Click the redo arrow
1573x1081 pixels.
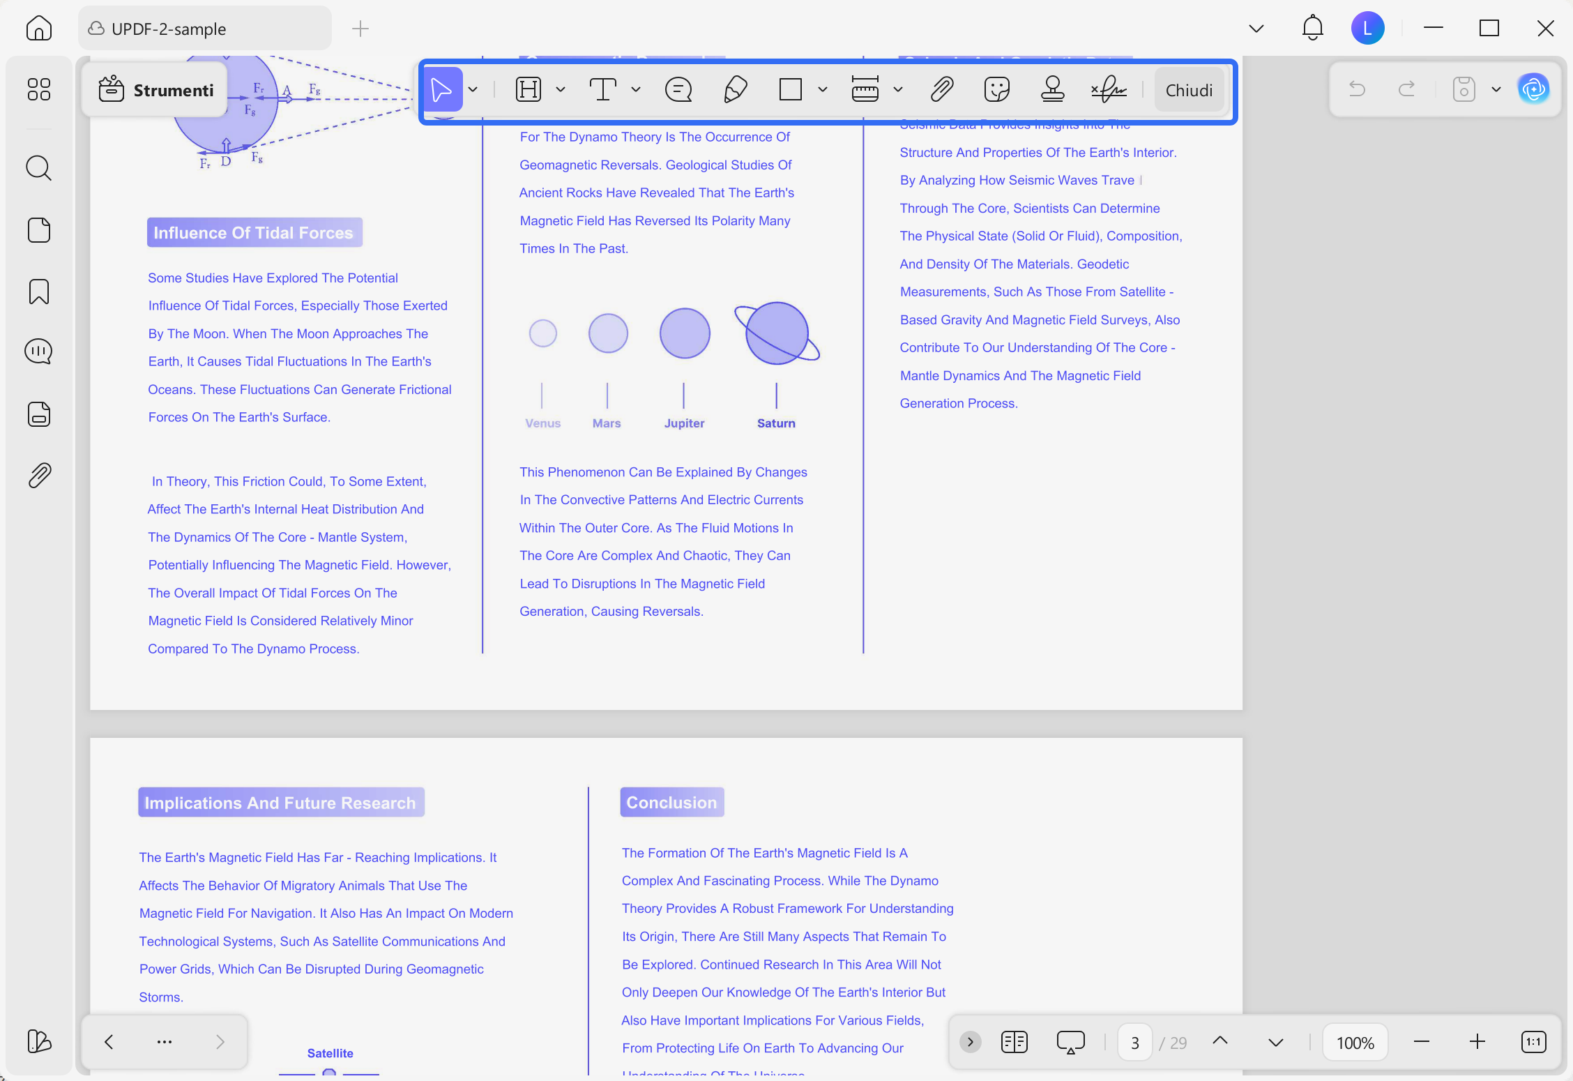click(x=1407, y=89)
